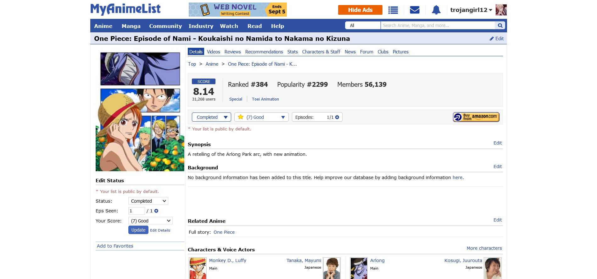Increment episodes with plus icon near 1/1
This screenshot has width=597, height=279.
(337, 117)
